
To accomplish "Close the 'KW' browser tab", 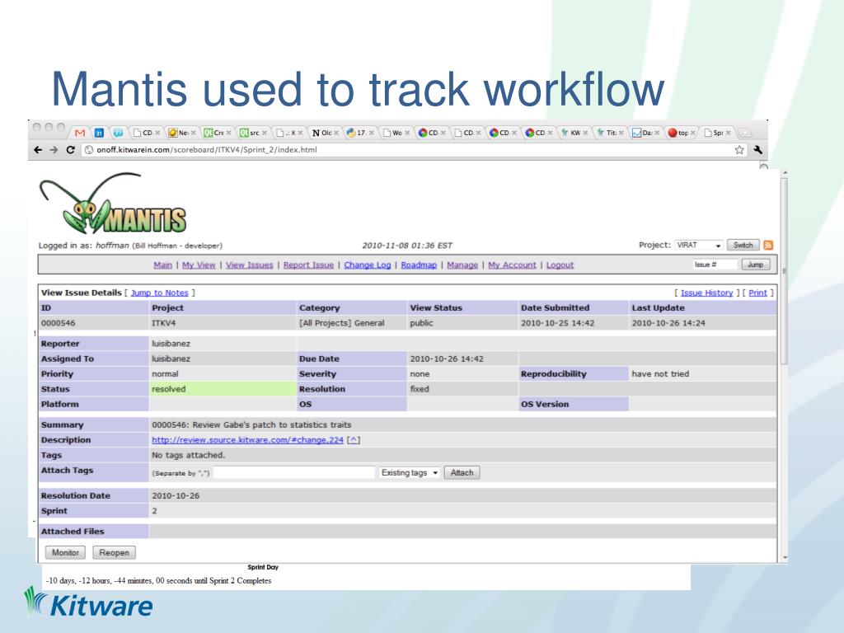I will (585, 133).
